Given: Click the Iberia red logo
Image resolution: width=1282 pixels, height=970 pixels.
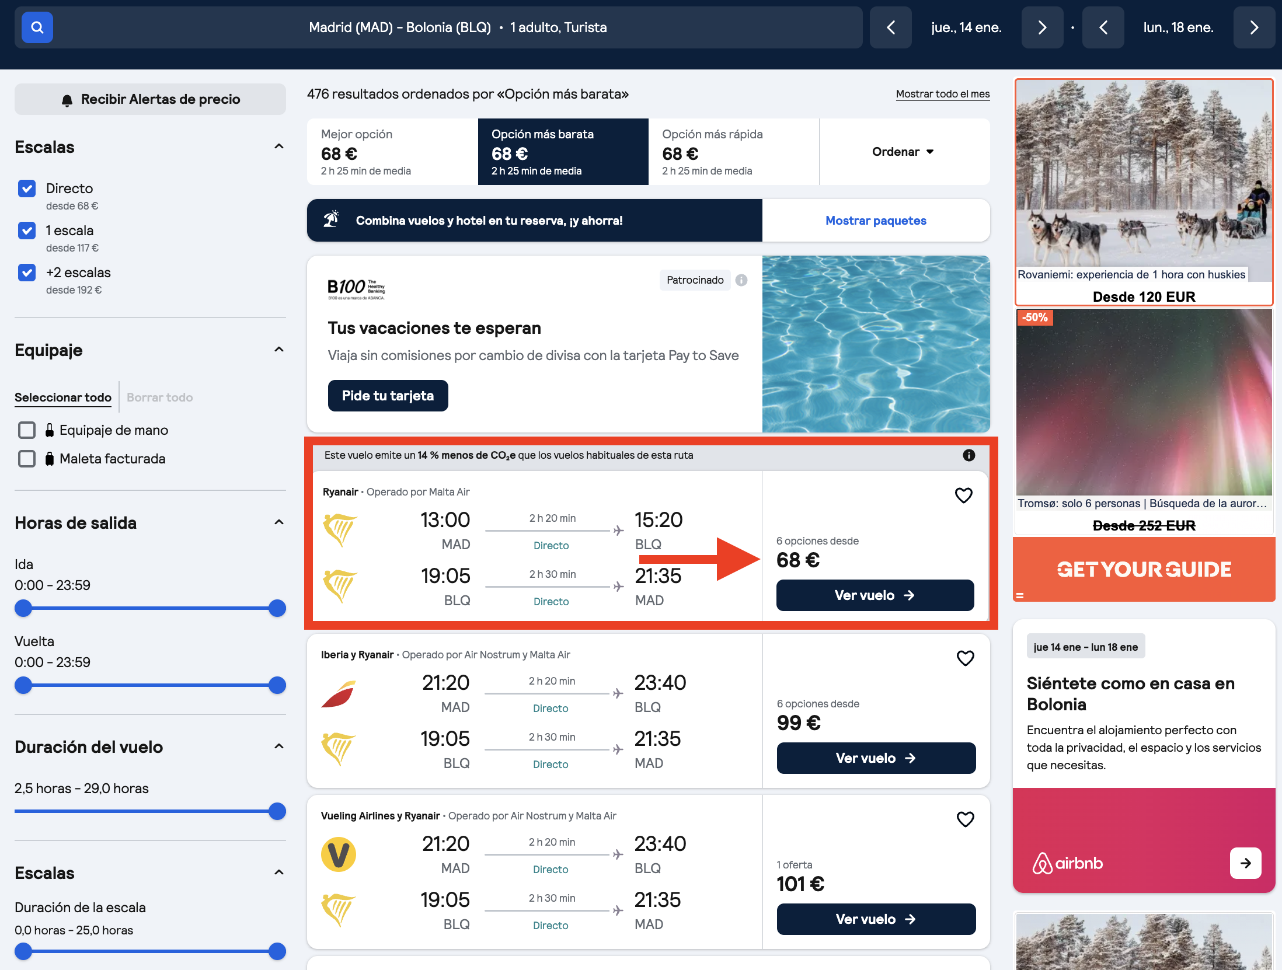Looking at the screenshot, I should 339,694.
